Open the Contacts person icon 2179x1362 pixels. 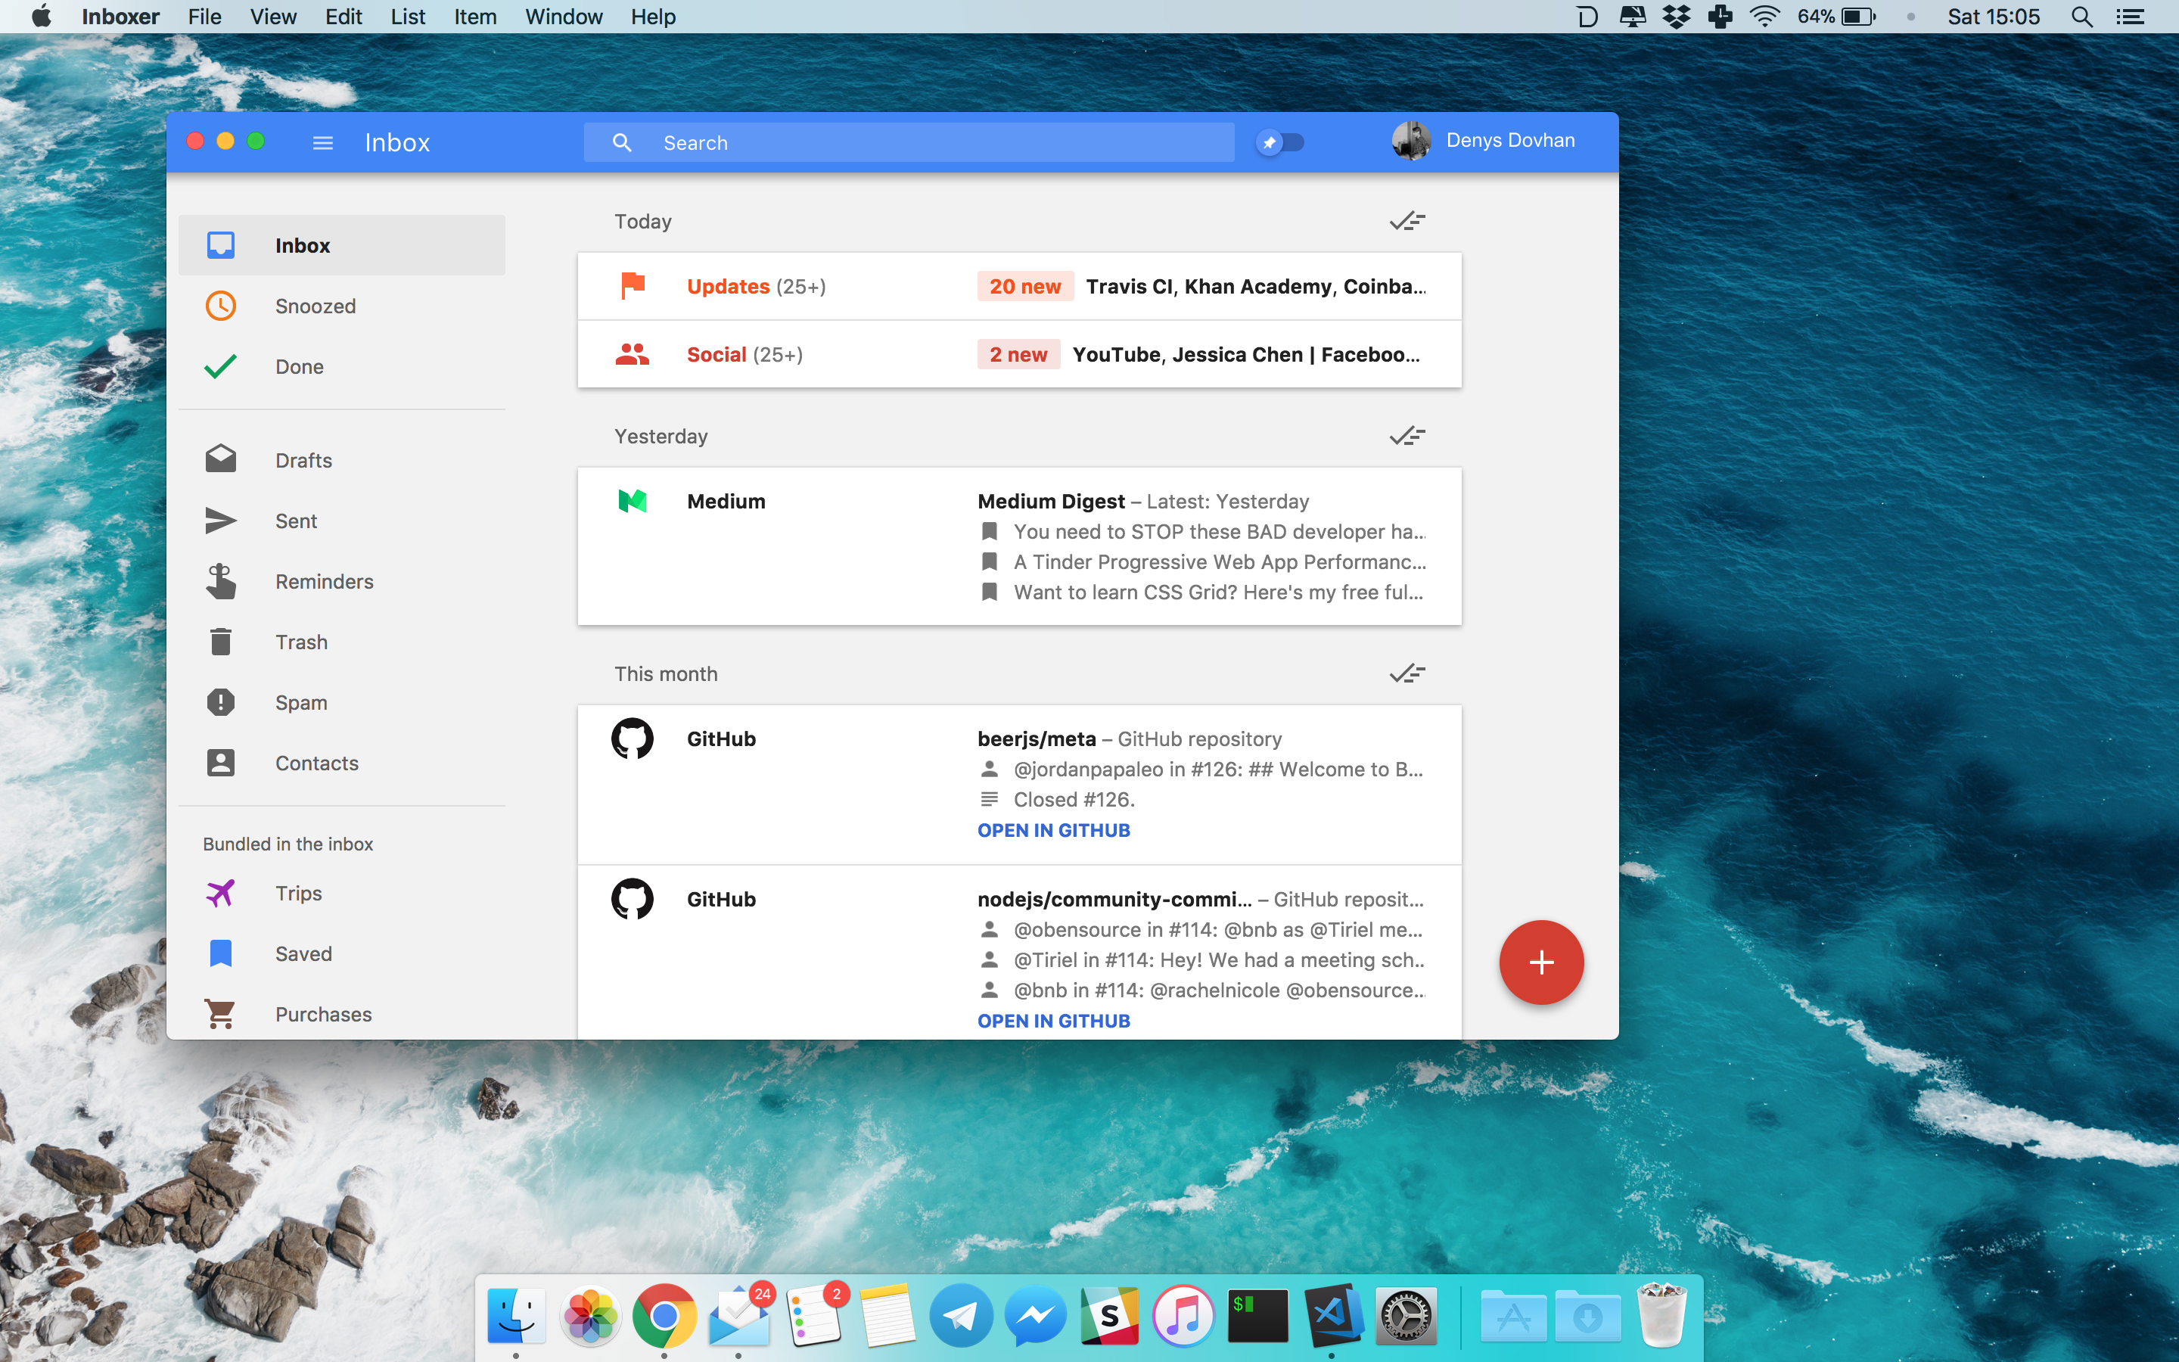pyautogui.click(x=221, y=763)
